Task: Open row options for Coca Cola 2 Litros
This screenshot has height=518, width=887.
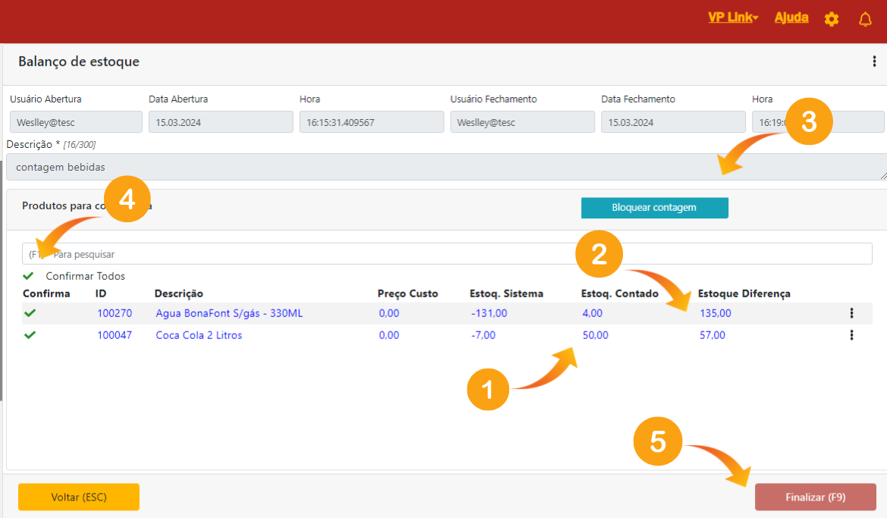Action: tap(851, 335)
